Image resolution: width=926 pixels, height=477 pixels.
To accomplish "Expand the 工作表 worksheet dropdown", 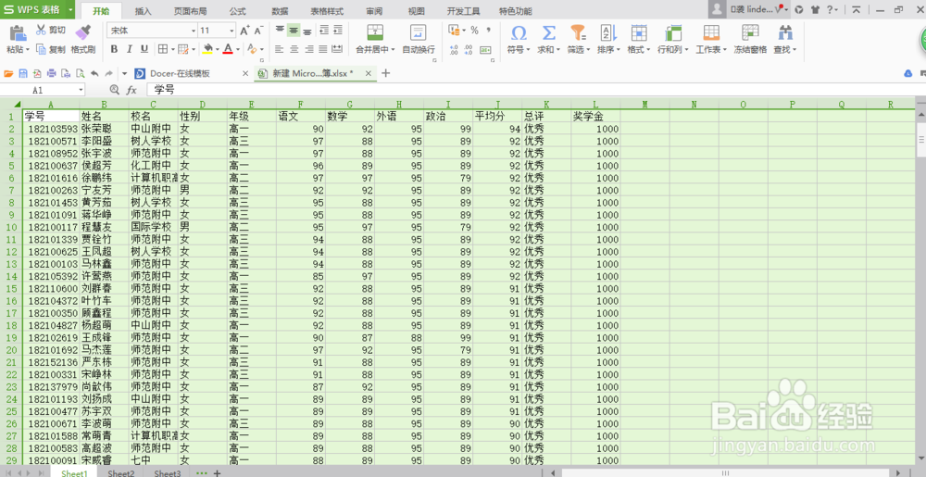I will pos(725,50).
